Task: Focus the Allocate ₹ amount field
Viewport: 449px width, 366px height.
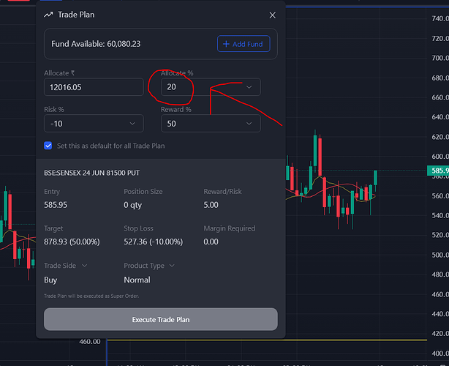Action: click(x=93, y=87)
